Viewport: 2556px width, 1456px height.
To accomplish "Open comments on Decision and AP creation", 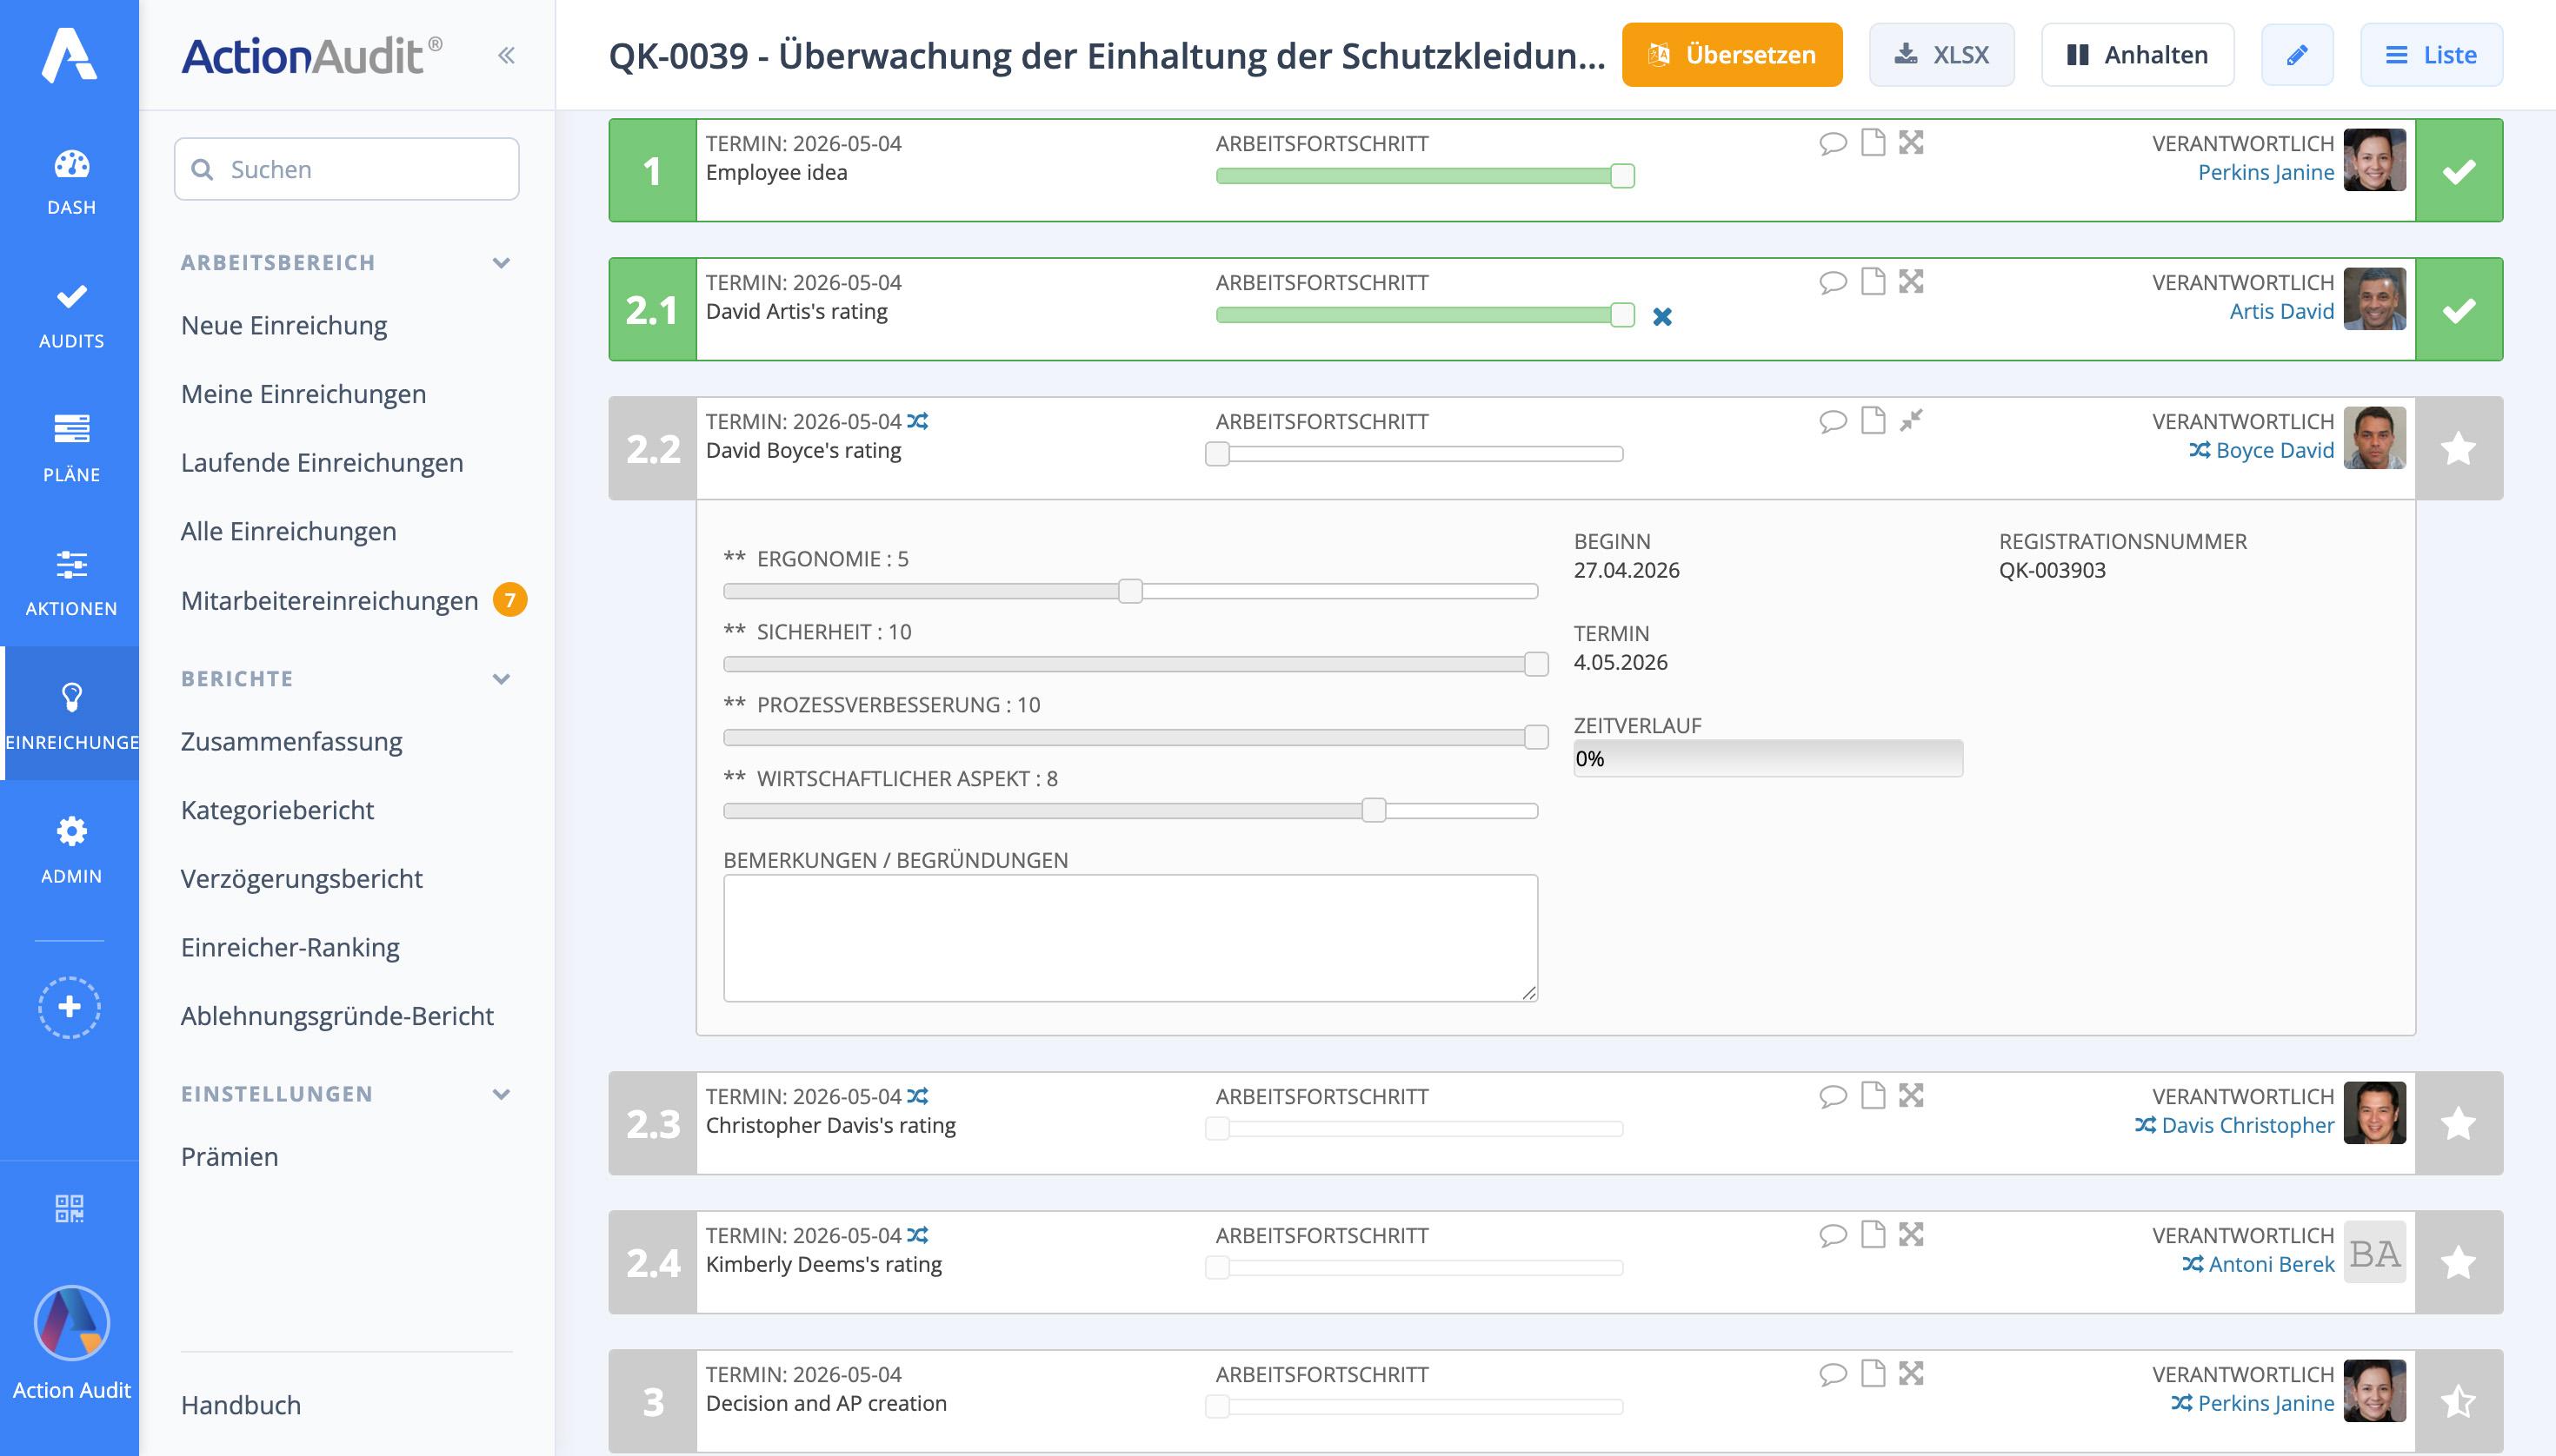I will (x=1833, y=1374).
